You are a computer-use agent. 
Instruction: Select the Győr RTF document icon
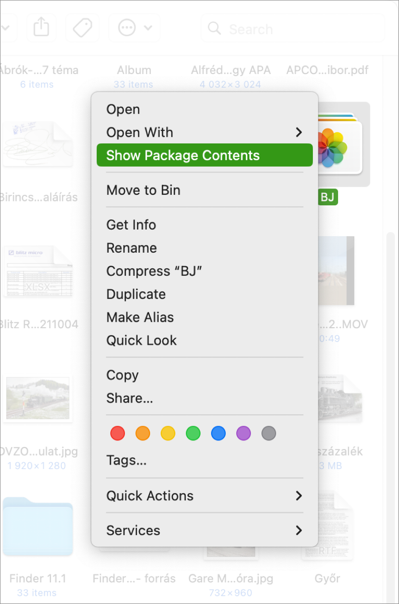(x=327, y=526)
